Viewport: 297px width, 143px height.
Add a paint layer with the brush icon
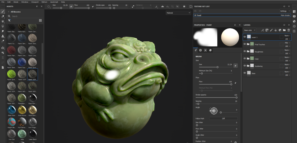[x=271, y=30]
